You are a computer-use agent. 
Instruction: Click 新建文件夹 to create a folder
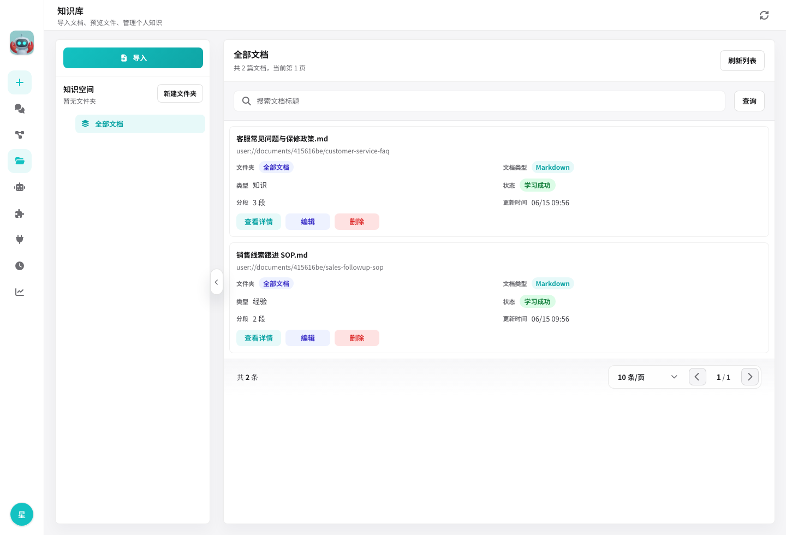point(180,93)
